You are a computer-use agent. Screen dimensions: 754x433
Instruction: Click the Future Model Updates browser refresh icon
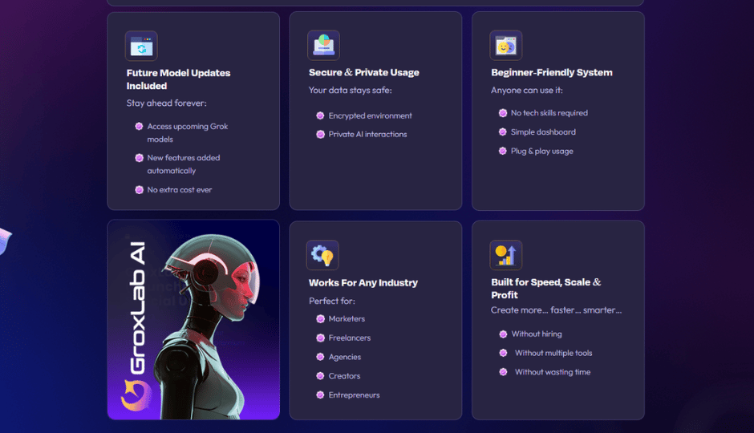coord(141,47)
